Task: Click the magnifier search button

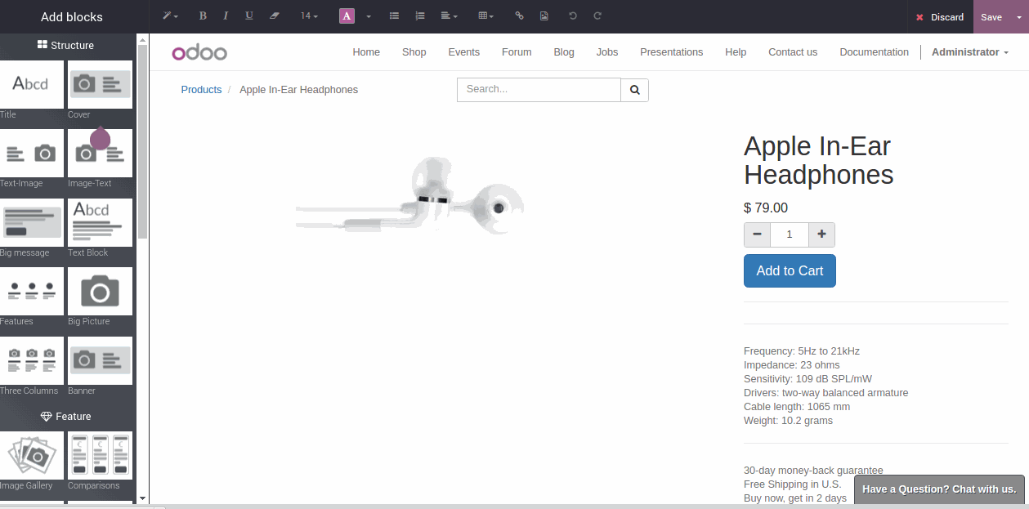Action: coord(635,90)
